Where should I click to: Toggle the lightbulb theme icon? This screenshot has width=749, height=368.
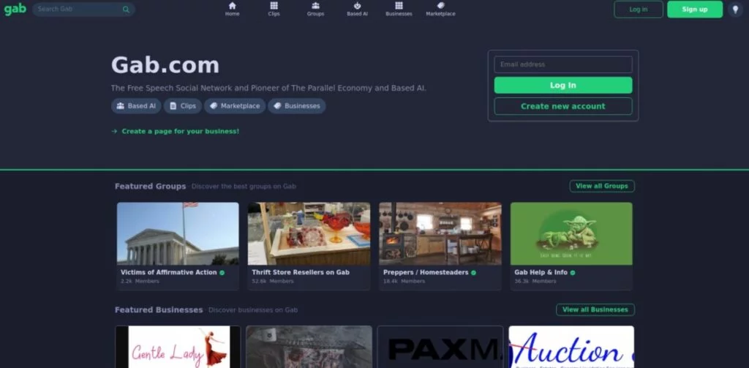(735, 9)
